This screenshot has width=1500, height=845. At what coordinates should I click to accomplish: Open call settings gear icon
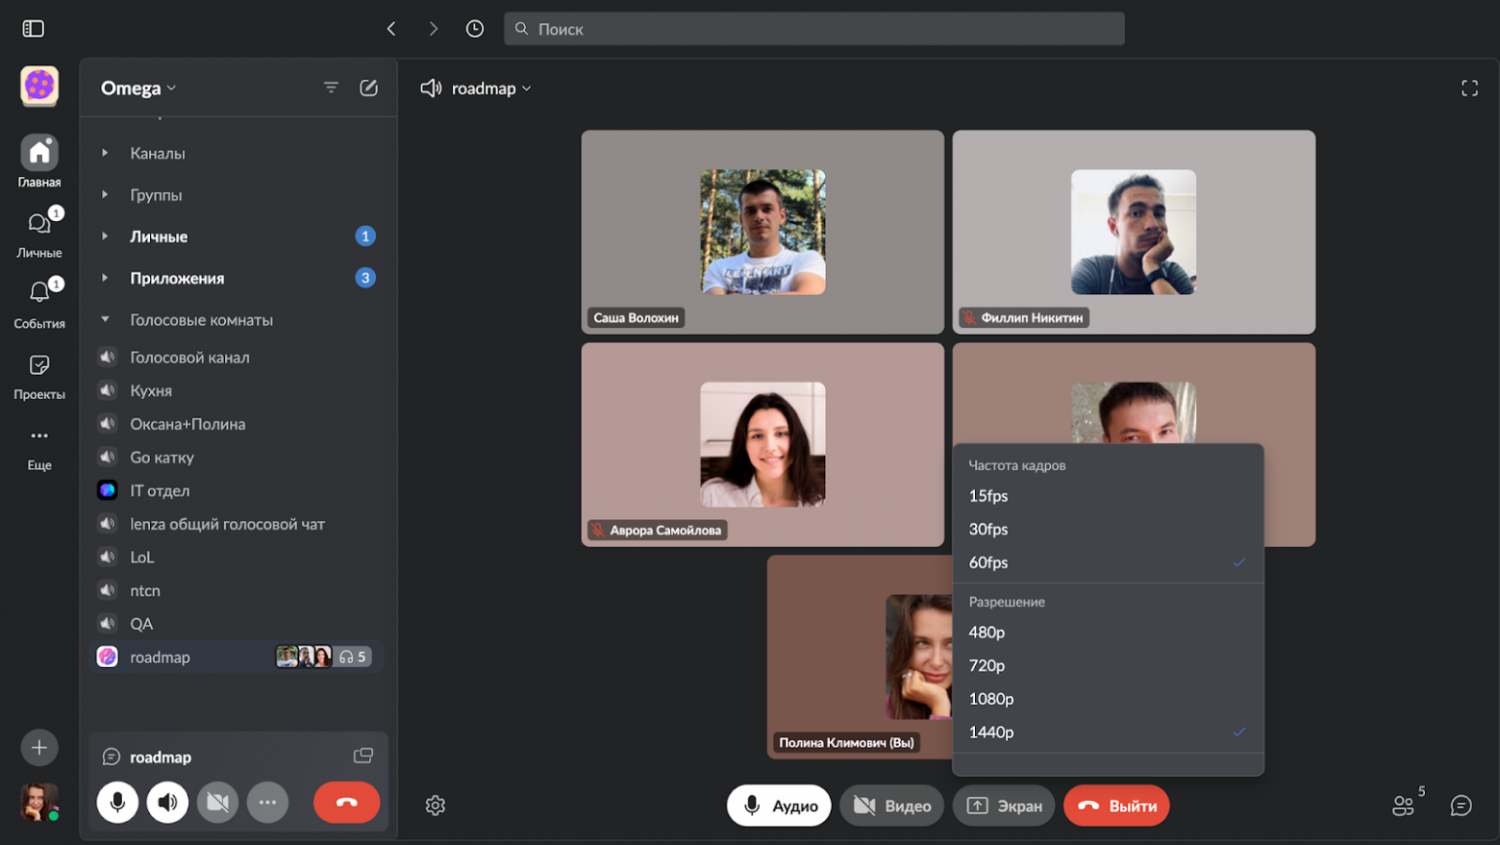(436, 806)
